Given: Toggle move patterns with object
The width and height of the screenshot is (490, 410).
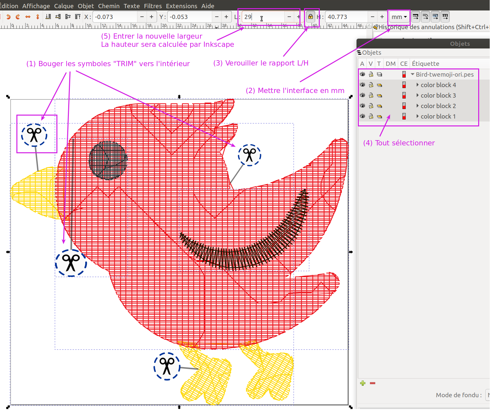Looking at the screenshot, I should pos(445,16).
